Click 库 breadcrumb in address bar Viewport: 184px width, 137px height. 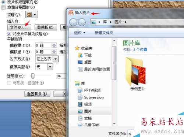pos(105,22)
